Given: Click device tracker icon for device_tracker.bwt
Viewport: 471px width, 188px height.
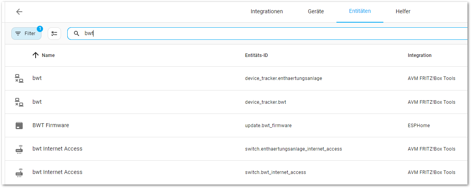Looking at the screenshot, I should (x=19, y=102).
